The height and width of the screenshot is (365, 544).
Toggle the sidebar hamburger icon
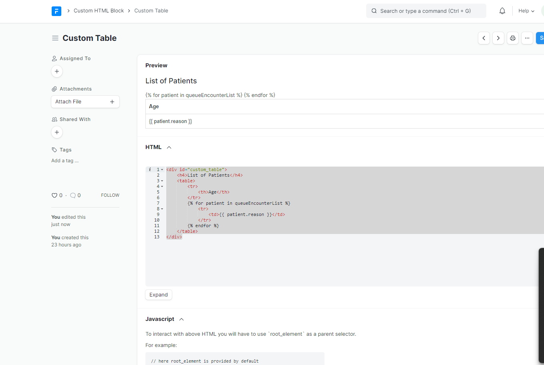tap(55, 38)
